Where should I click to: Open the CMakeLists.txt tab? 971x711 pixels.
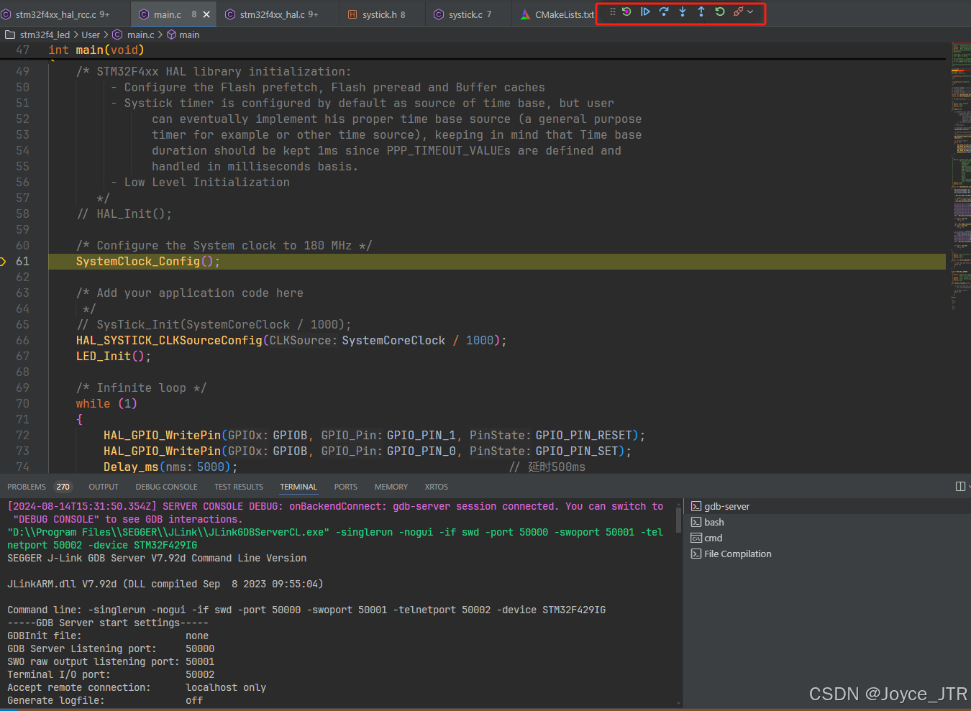[557, 14]
